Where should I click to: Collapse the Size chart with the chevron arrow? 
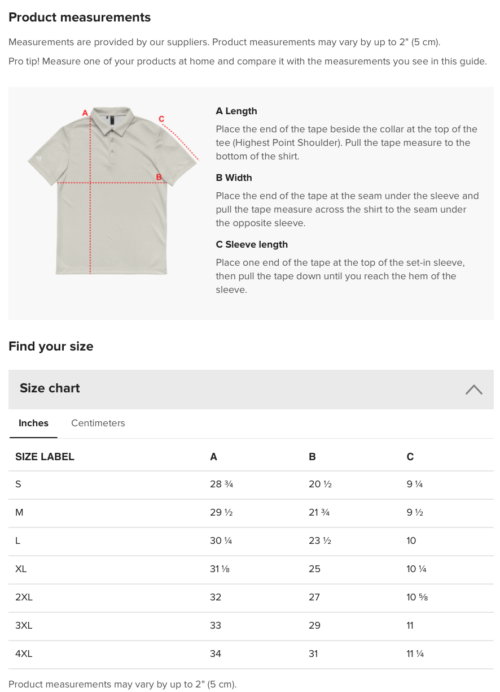coord(473,390)
